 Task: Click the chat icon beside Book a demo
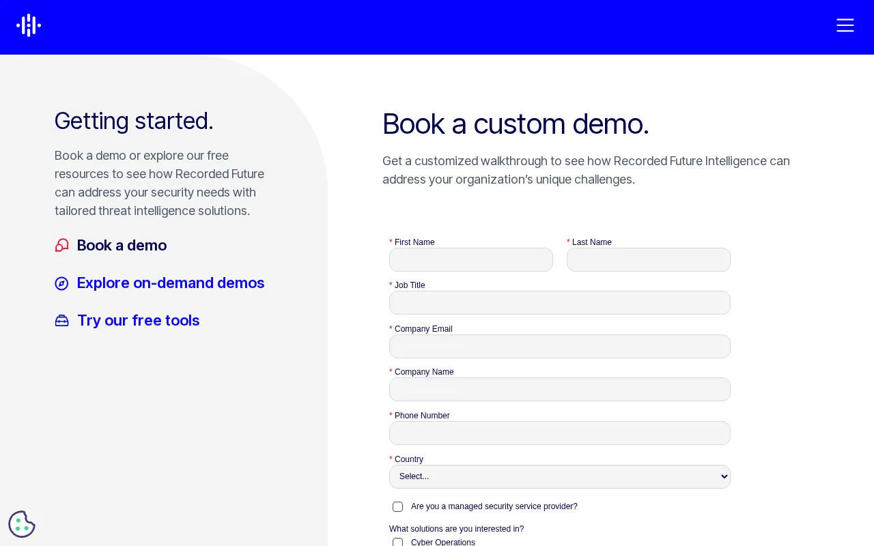pyautogui.click(x=62, y=245)
